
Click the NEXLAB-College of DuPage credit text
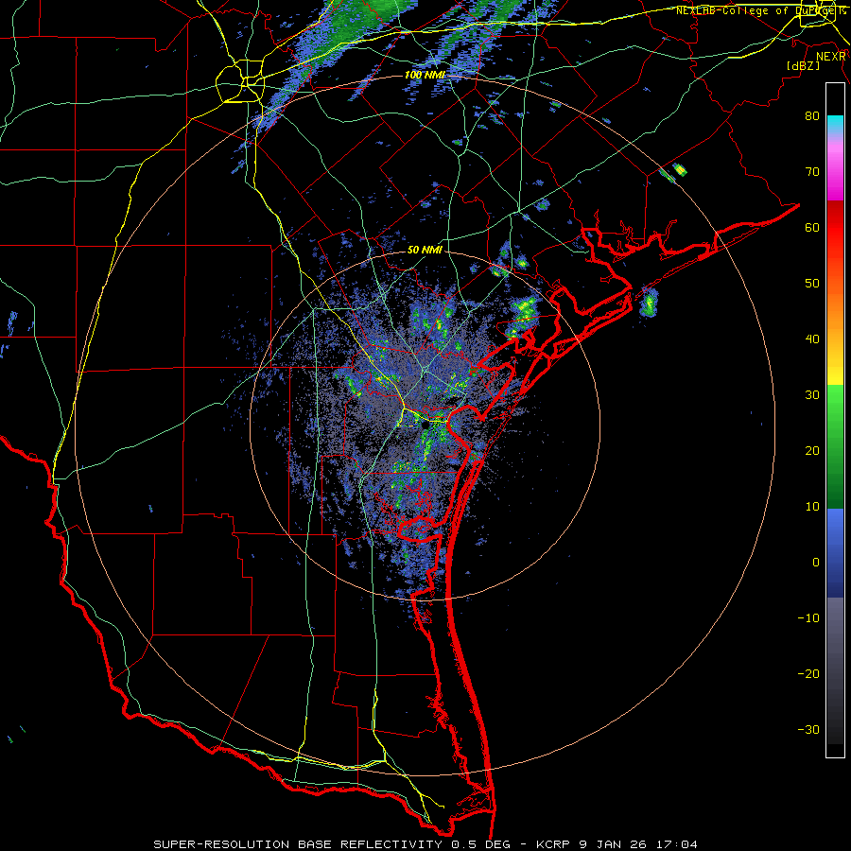(761, 10)
